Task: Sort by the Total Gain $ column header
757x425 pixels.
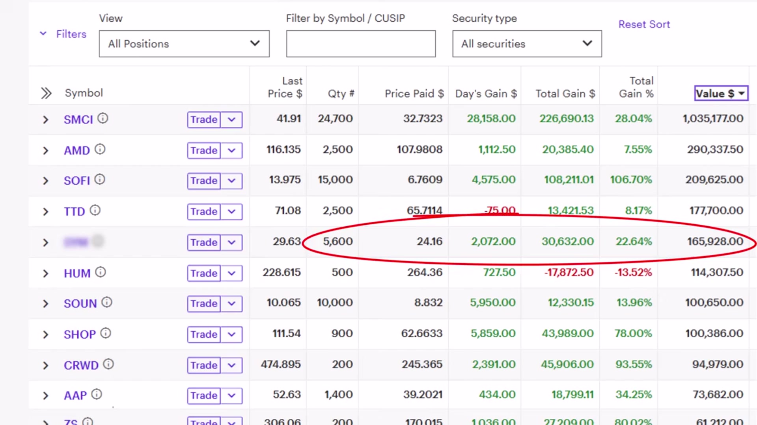Action: pyautogui.click(x=565, y=94)
